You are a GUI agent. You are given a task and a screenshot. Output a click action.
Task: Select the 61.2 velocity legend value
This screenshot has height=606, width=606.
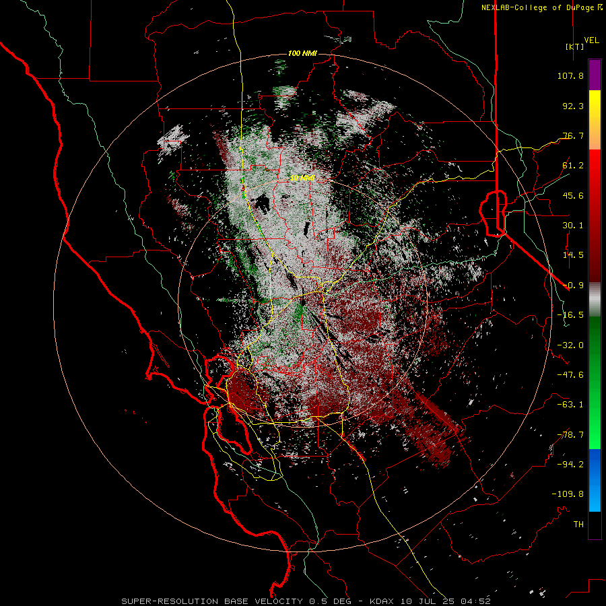pos(573,166)
